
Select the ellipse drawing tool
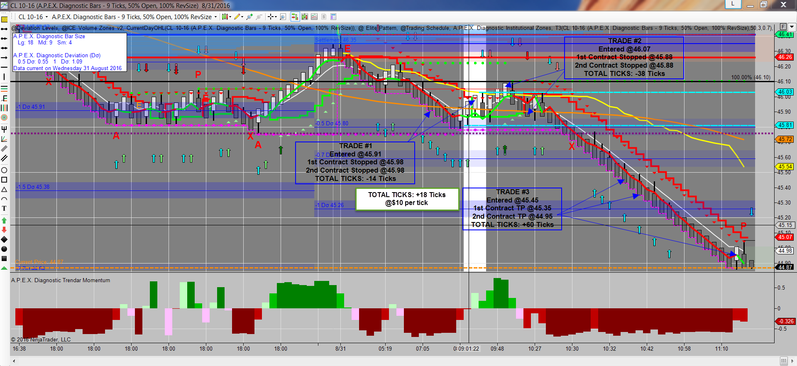coord(4,170)
